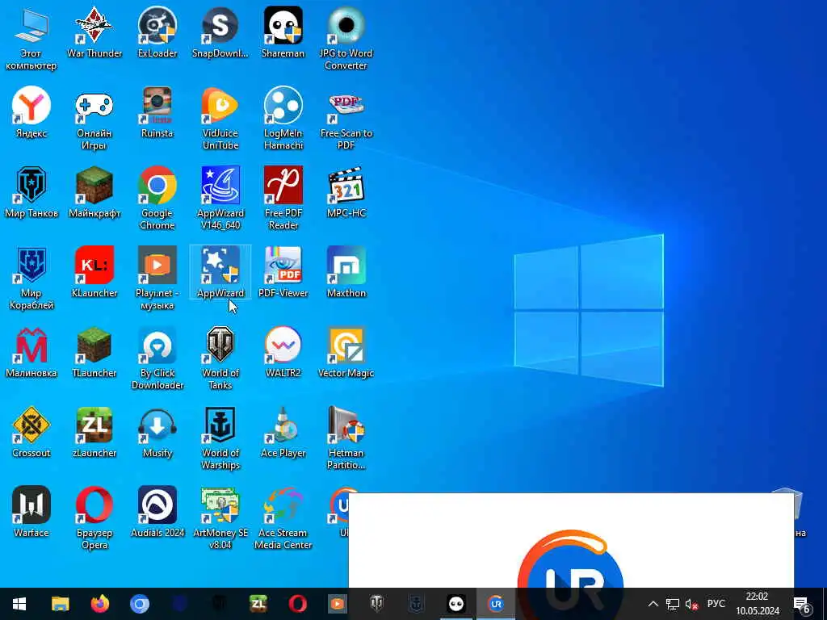
Task: Open the Яндекс browser shortcut
Action: (31, 111)
